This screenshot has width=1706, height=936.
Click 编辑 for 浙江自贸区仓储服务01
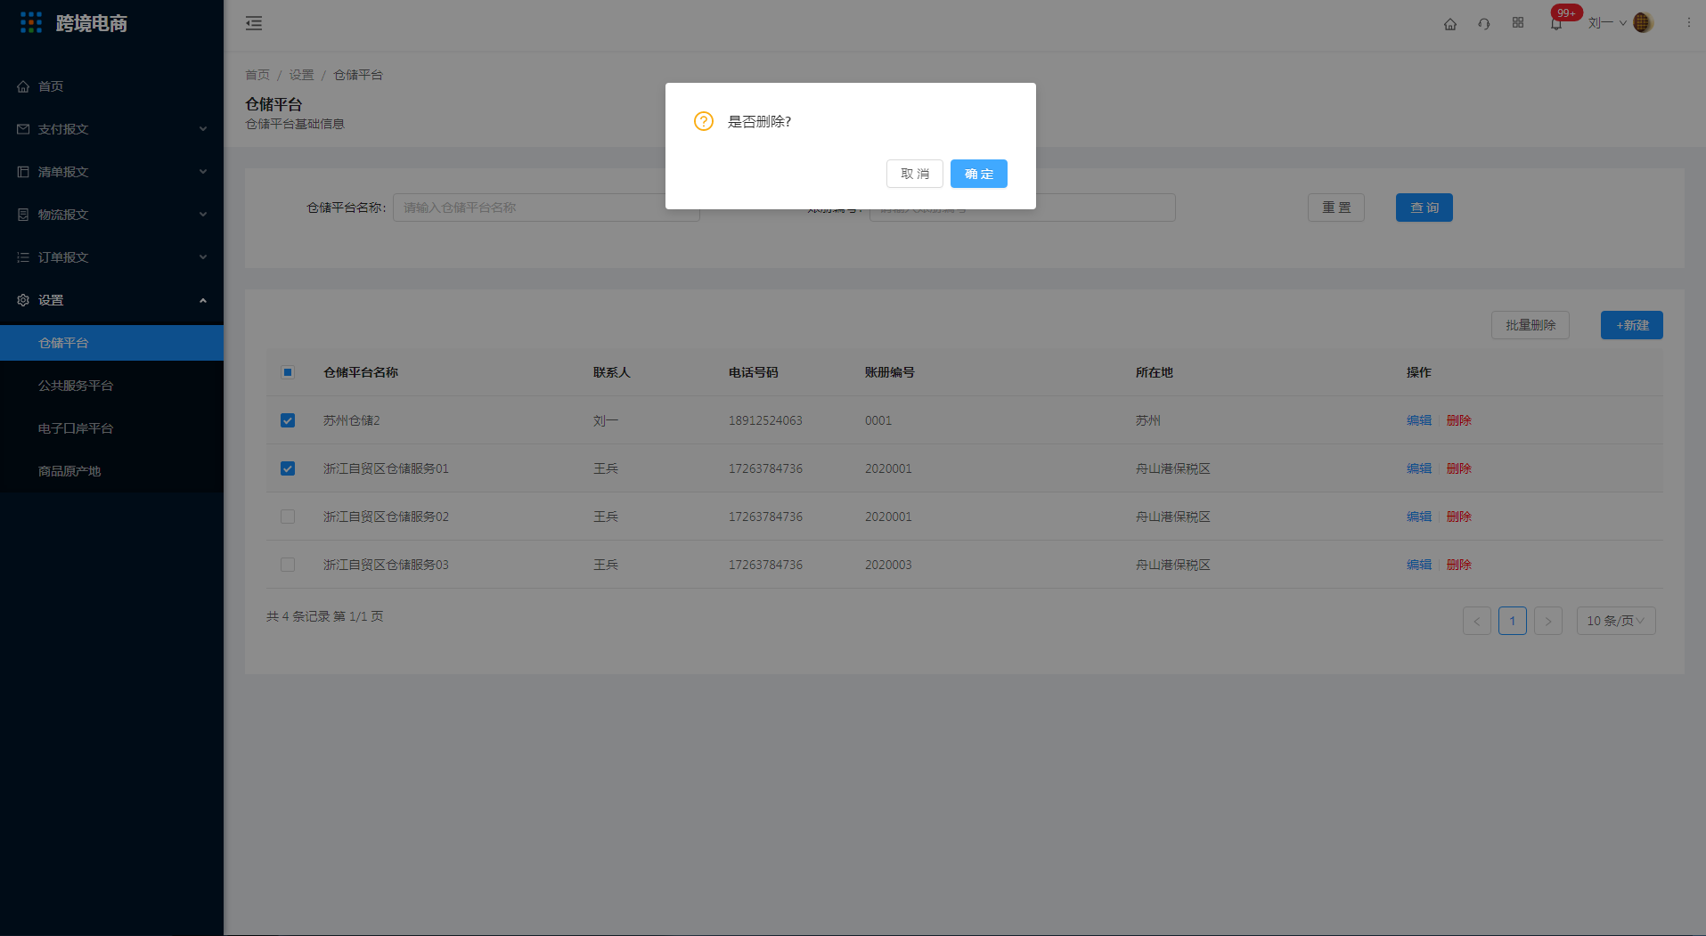[1419, 468]
